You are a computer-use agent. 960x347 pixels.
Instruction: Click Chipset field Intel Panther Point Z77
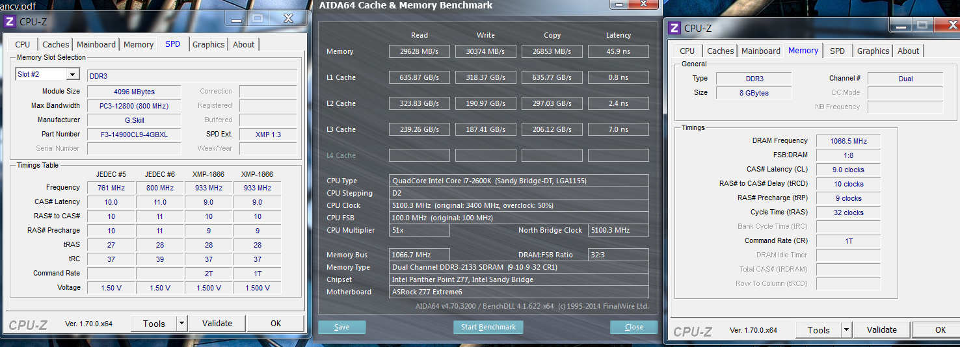pos(519,279)
